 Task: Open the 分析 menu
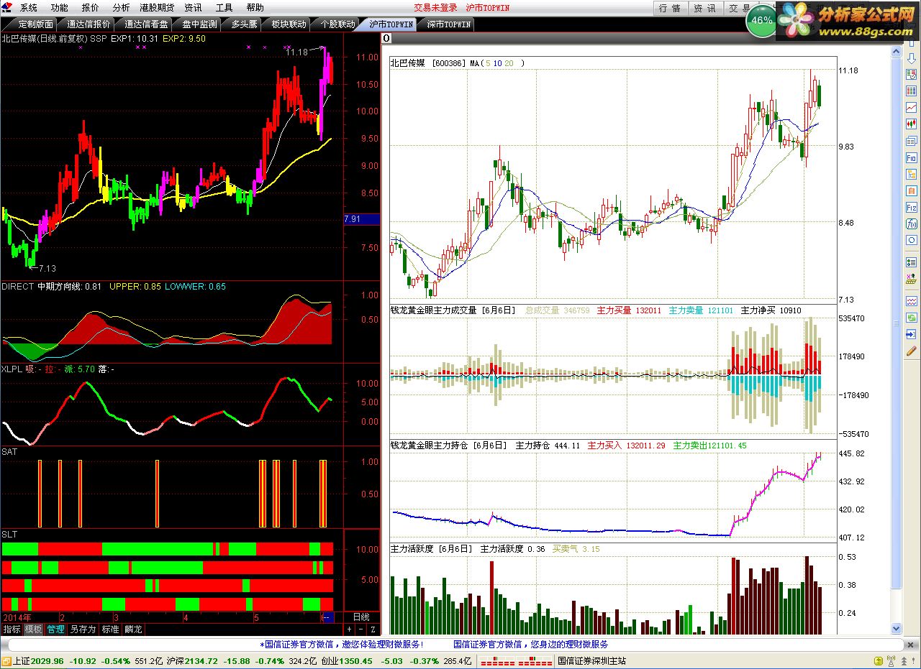[x=122, y=8]
